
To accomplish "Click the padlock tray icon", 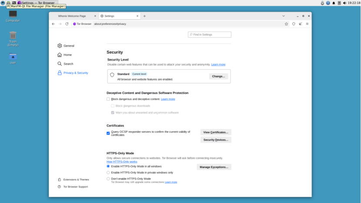I will click(x=322, y=3).
